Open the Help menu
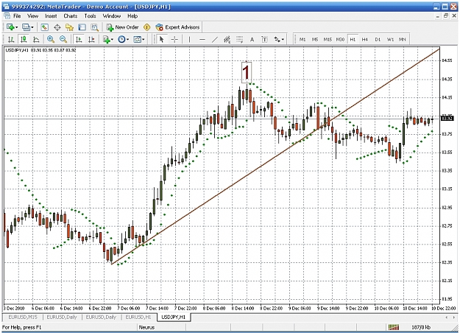 (132, 16)
